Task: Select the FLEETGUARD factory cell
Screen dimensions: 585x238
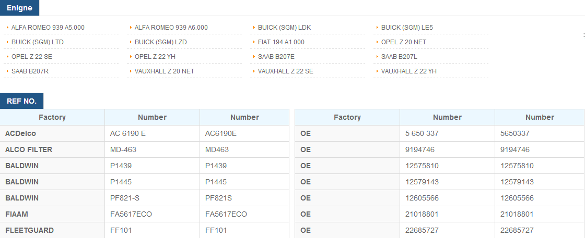Action: tap(52, 230)
